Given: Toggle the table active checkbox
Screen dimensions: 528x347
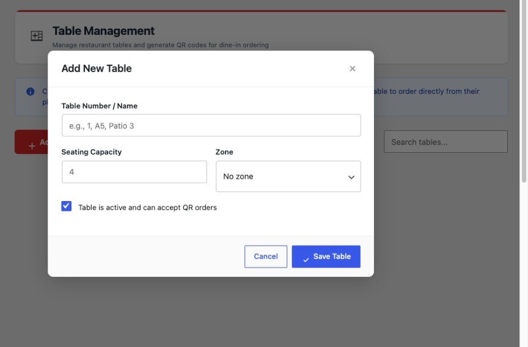Looking at the screenshot, I should 67,206.
